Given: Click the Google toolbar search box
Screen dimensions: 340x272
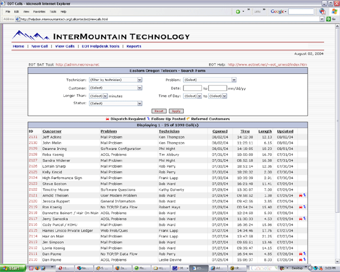Looking at the screenshot, I should click(301, 11).
